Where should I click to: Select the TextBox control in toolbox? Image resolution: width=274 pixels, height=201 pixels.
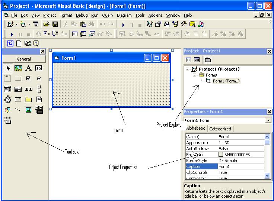point(39,68)
